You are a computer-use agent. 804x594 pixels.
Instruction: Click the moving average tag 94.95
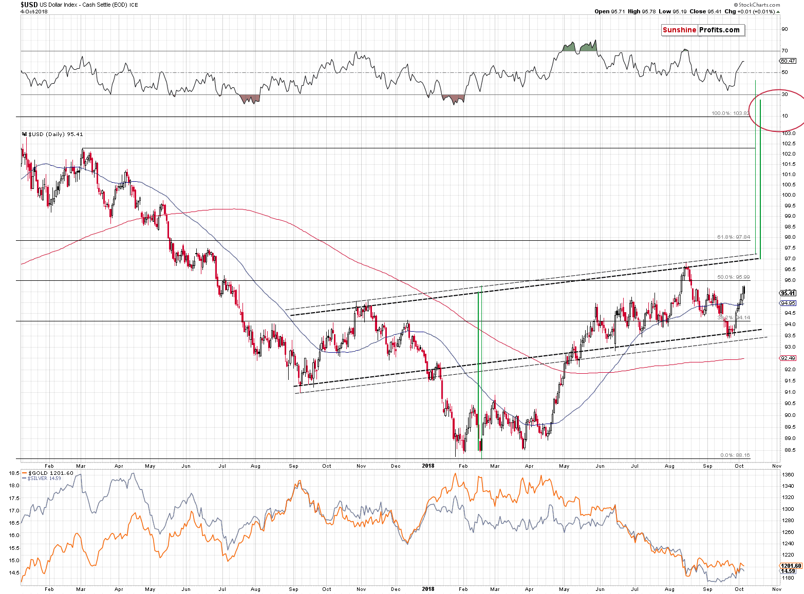tap(788, 303)
